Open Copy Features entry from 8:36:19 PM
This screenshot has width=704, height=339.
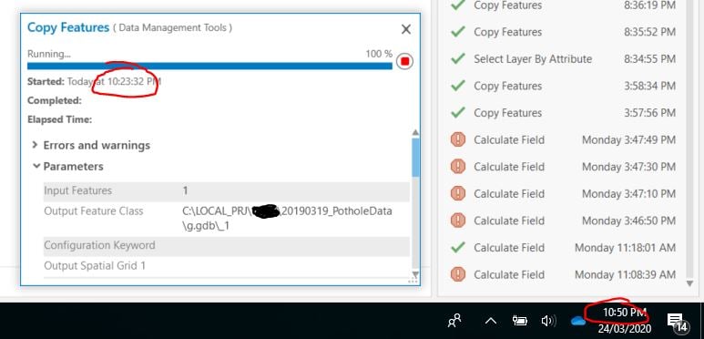(x=563, y=5)
